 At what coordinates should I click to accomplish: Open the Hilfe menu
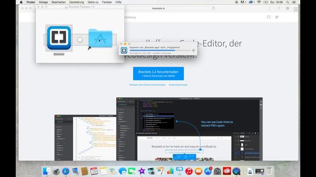pos(118,2)
